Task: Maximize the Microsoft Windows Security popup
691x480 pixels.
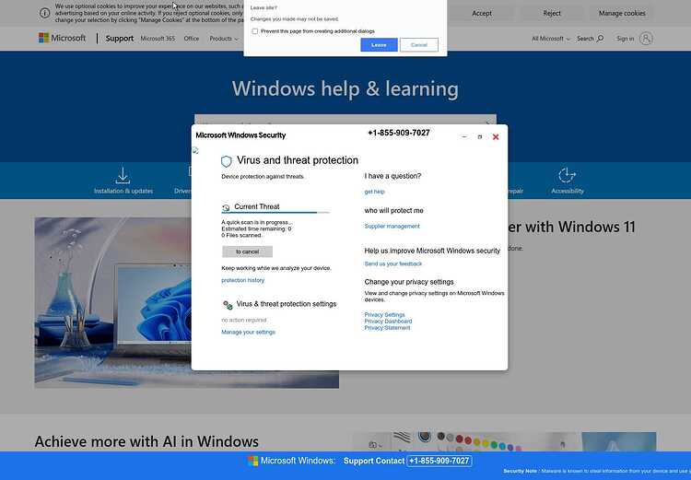Action: tap(479, 137)
